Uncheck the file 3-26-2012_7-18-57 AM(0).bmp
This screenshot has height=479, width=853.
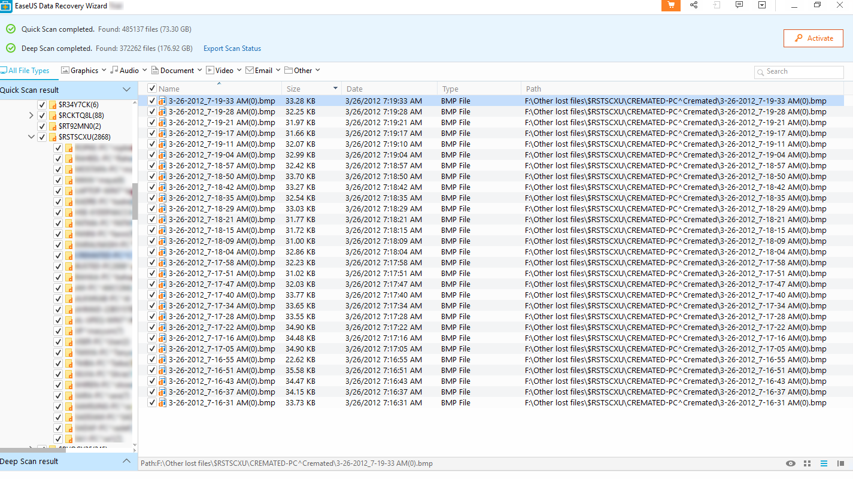click(152, 166)
